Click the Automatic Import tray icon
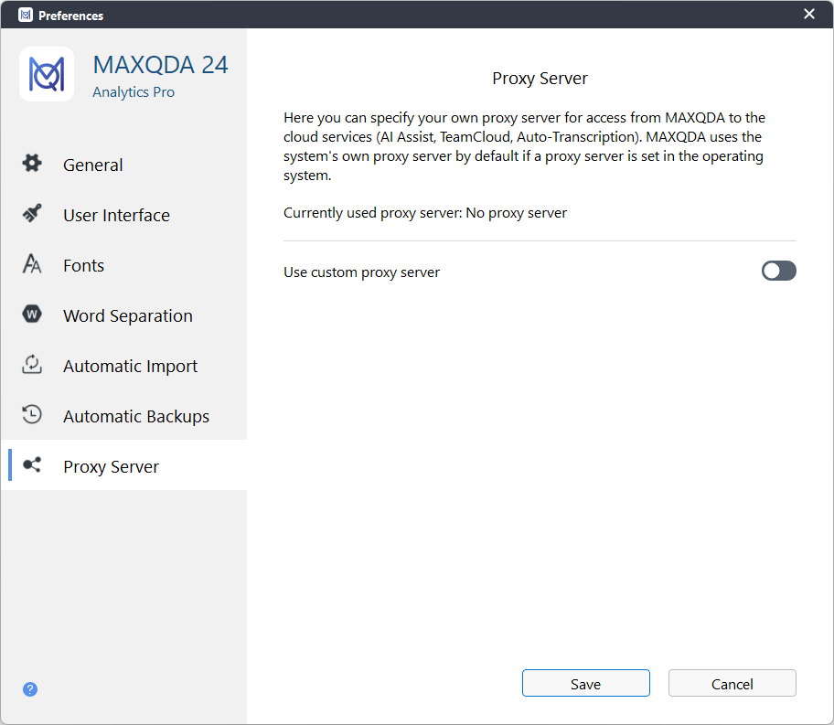 click(32, 365)
